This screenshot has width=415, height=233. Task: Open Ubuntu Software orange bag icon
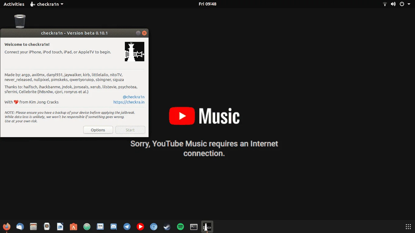point(74,227)
